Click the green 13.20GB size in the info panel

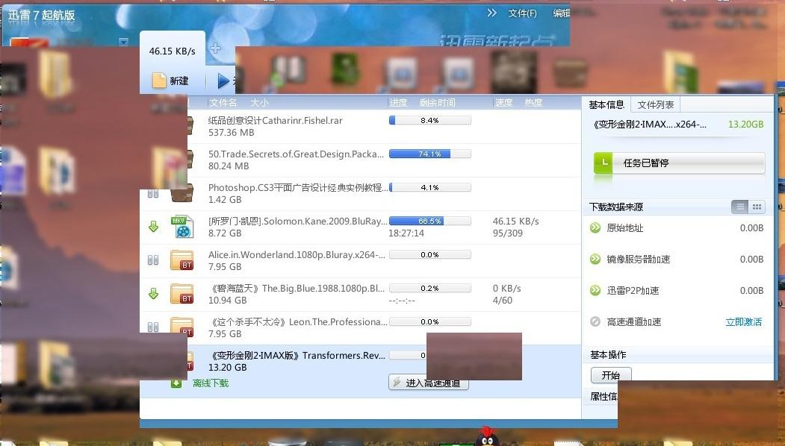click(x=746, y=124)
